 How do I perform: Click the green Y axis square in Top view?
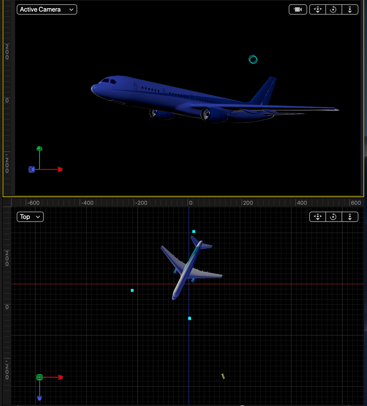(39, 377)
